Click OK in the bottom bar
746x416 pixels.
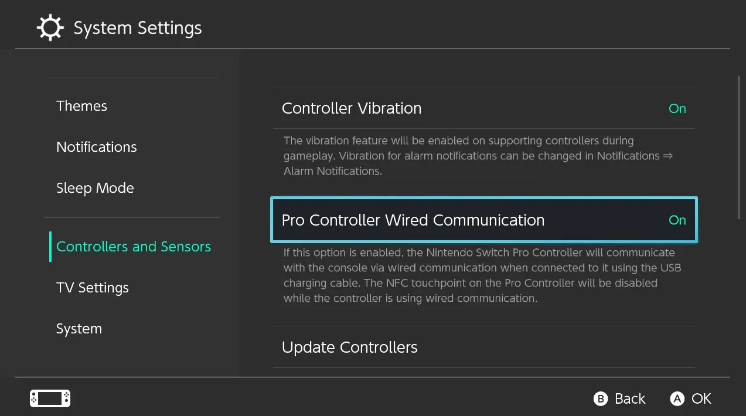point(690,398)
